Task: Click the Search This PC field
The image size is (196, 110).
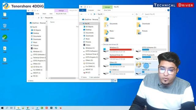Action: [154, 14]
